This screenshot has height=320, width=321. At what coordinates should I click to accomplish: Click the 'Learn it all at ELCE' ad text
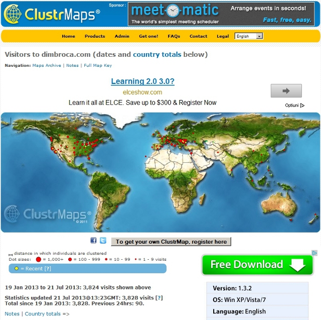tap(142, 102)
